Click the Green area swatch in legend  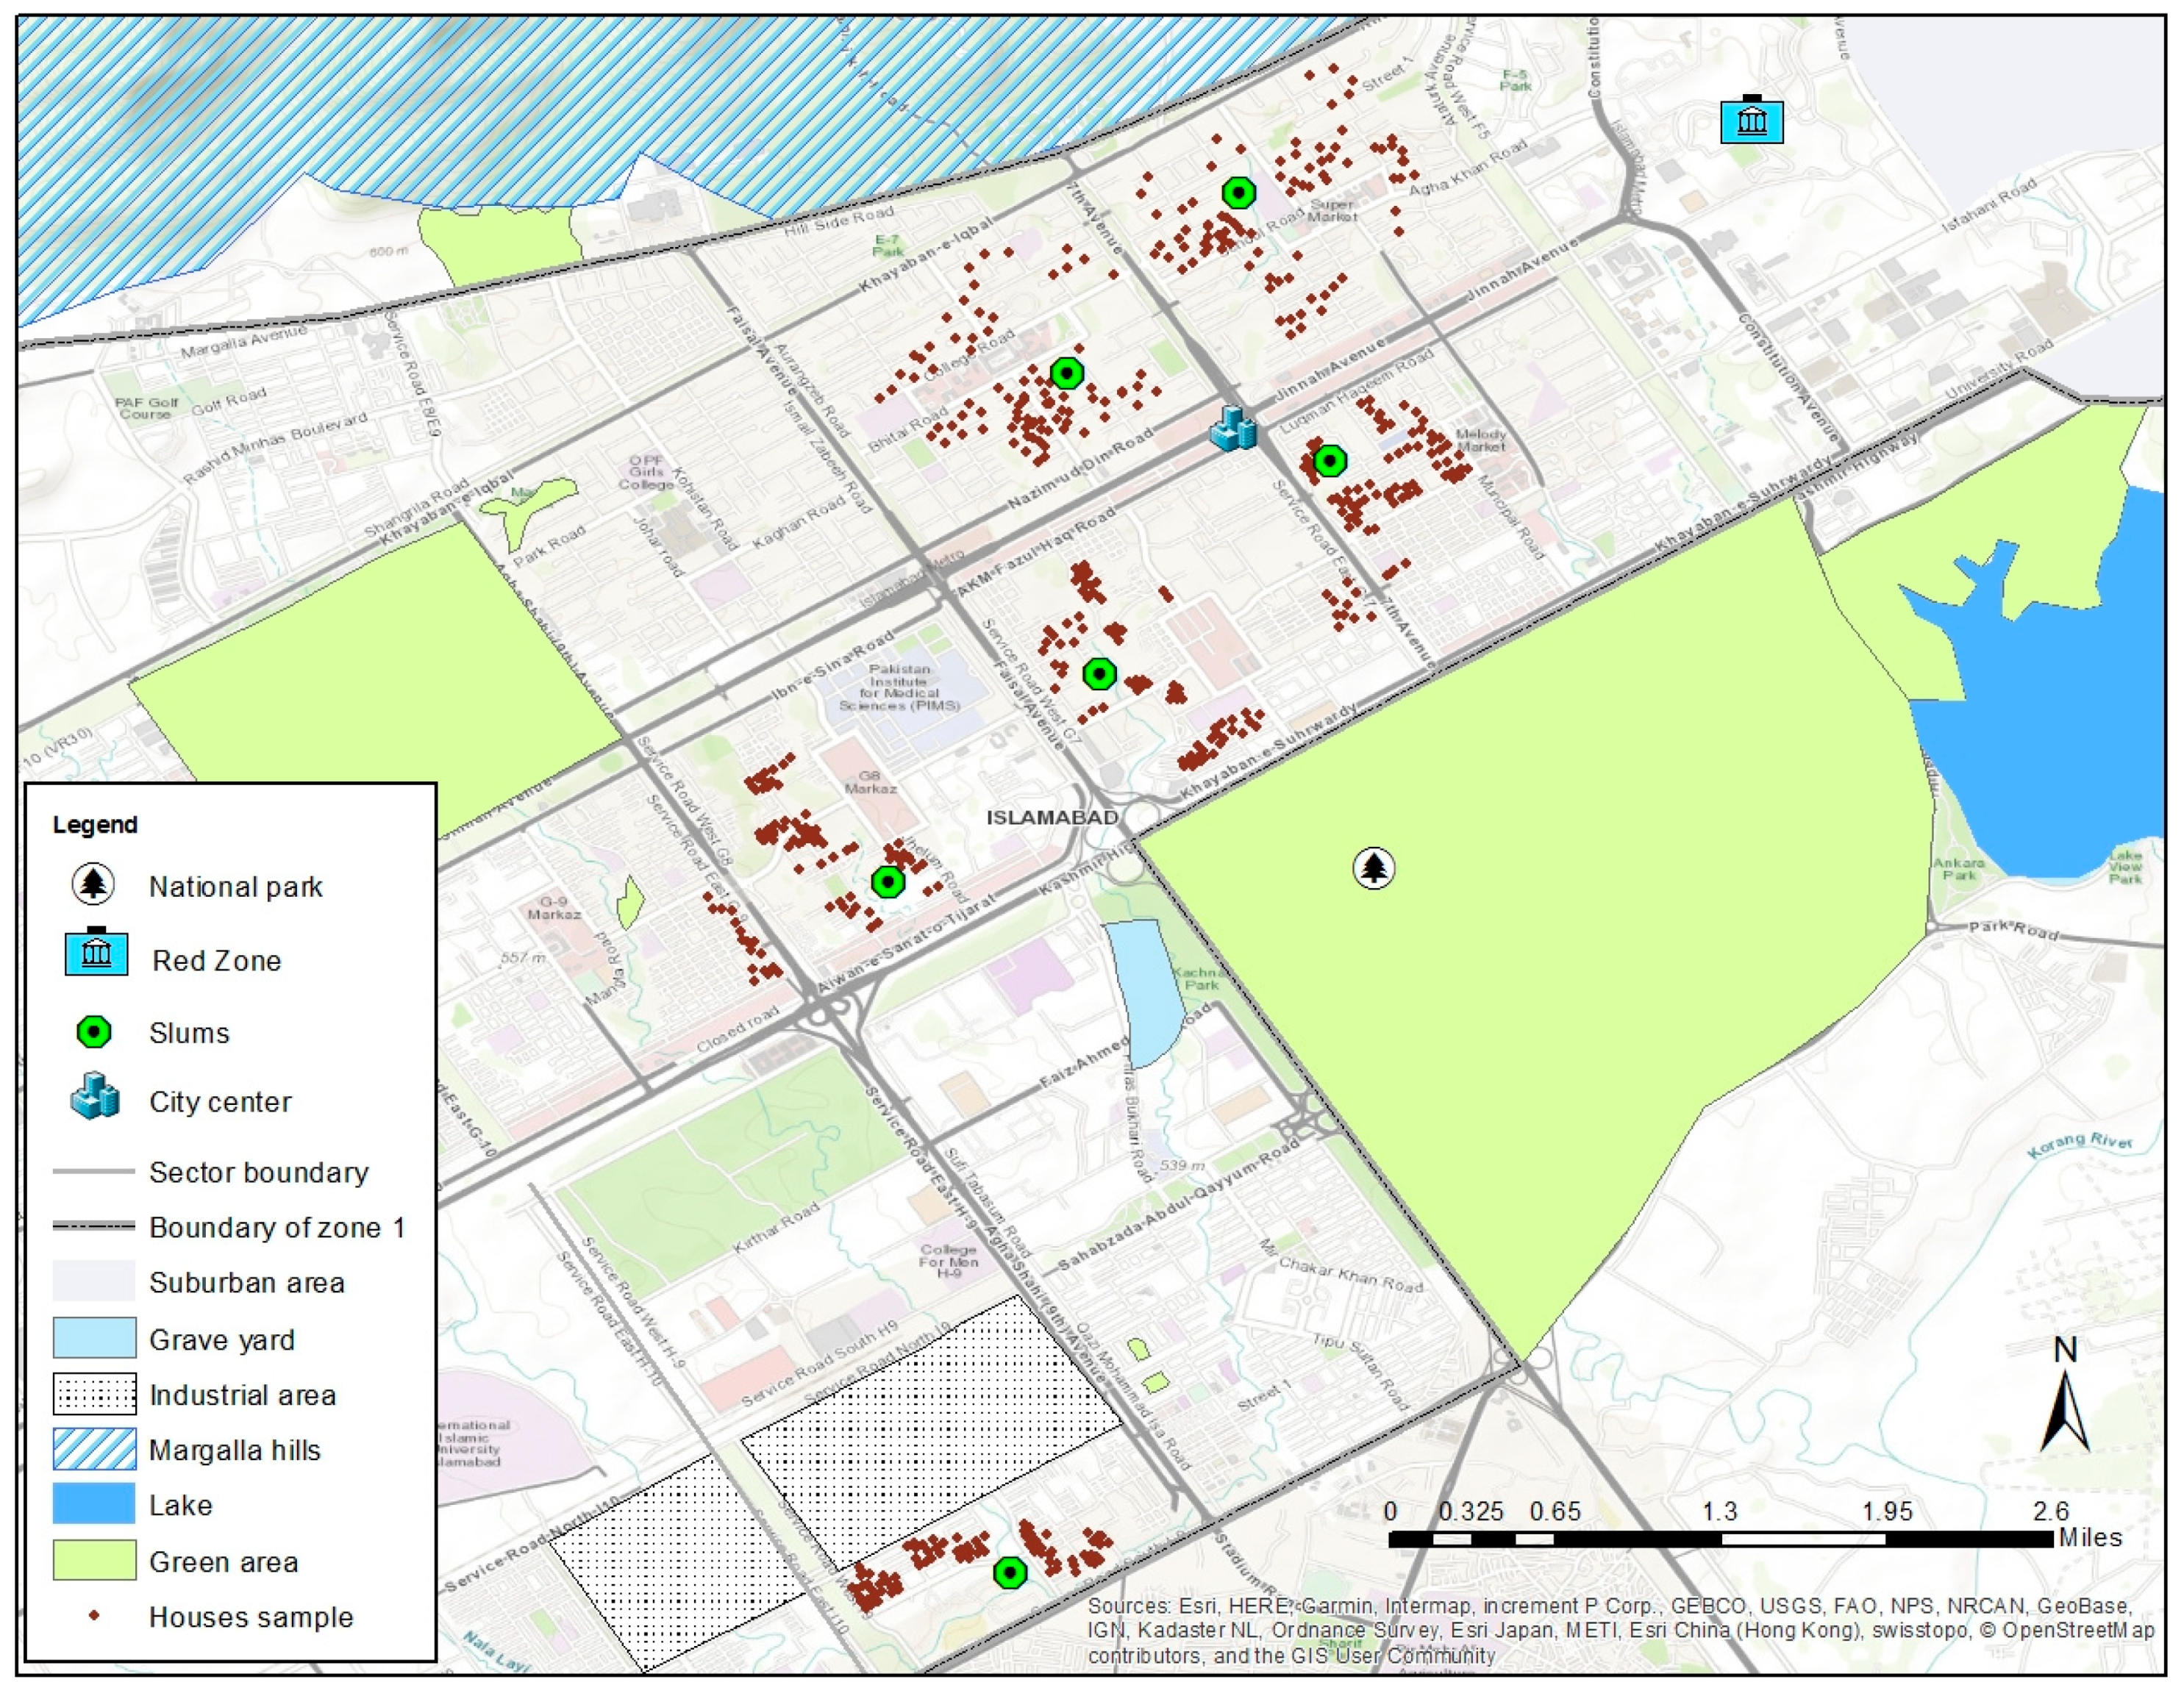(x=94, y=1560)
